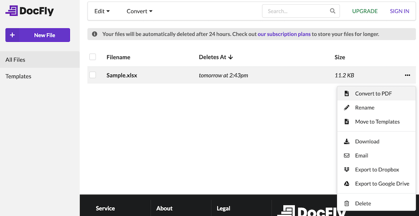Choose Download from context menu
The image size is (419, 216).
point(376,141)
